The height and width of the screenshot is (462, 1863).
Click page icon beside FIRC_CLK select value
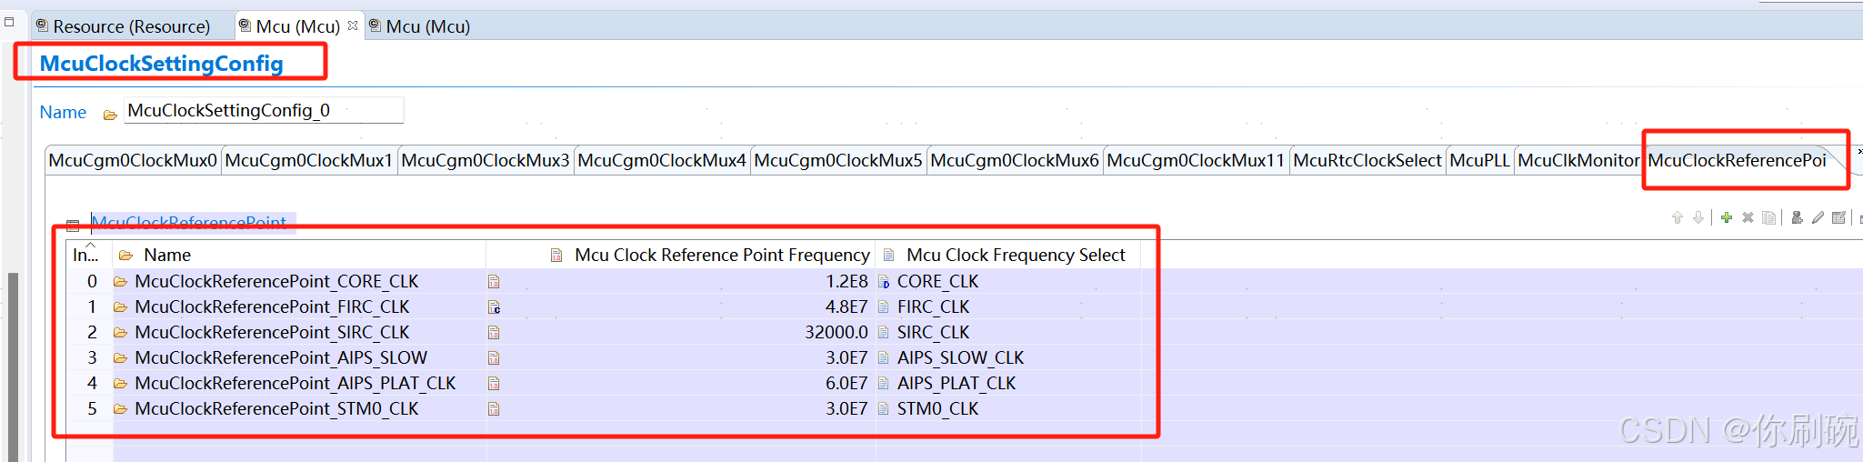click(884, 307)
